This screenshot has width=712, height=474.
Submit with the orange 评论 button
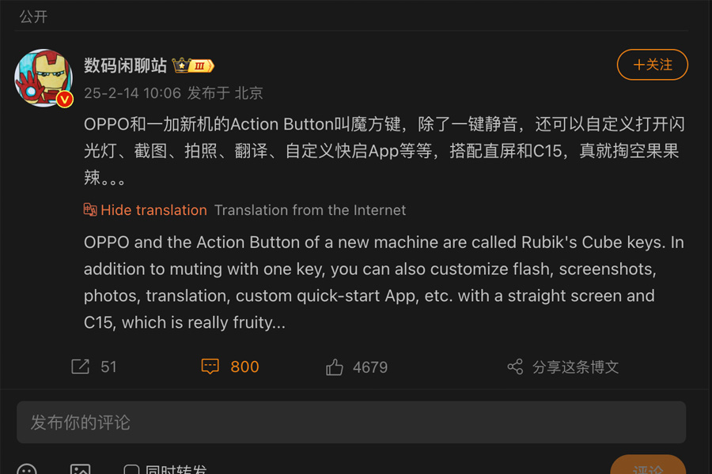[x=649, y=469]
